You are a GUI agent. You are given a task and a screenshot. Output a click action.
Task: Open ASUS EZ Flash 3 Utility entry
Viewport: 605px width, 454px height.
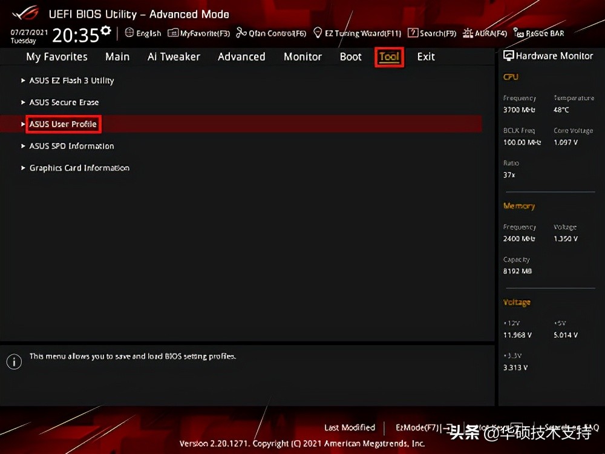(72, 81)
